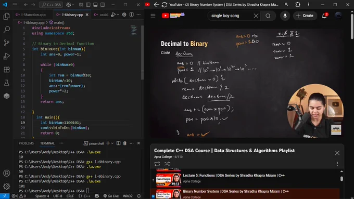Open the VS Code notifications bell
Screen dimensions: 354x199
tap(139, 196)
